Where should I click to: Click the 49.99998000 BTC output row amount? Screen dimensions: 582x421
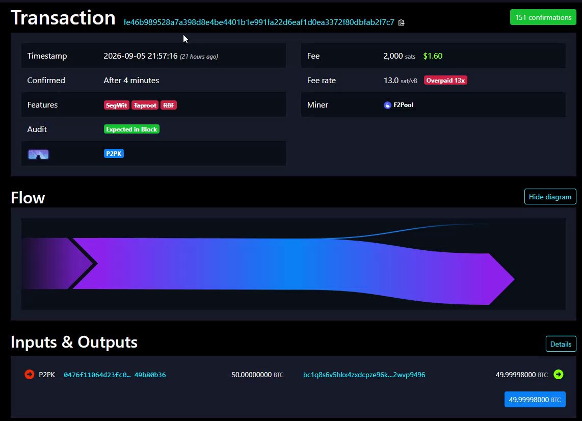[x=521, y=375]
